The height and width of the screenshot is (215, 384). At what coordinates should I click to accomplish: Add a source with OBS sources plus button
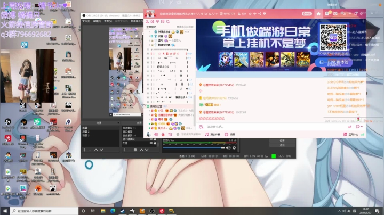125,150
